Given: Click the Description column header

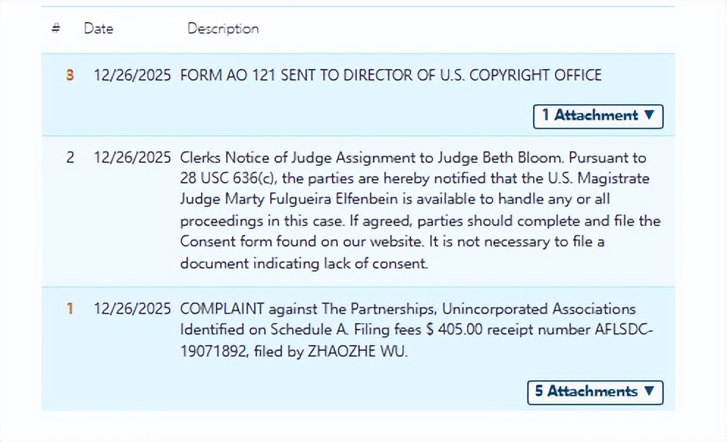Looking at the screenshot, I should click(223, 29).
